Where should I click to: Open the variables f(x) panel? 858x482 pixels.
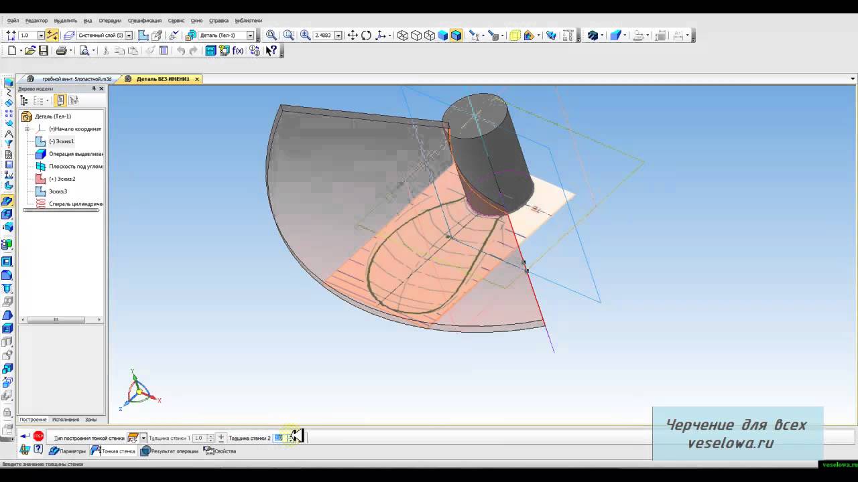click(x=238, y=51)
